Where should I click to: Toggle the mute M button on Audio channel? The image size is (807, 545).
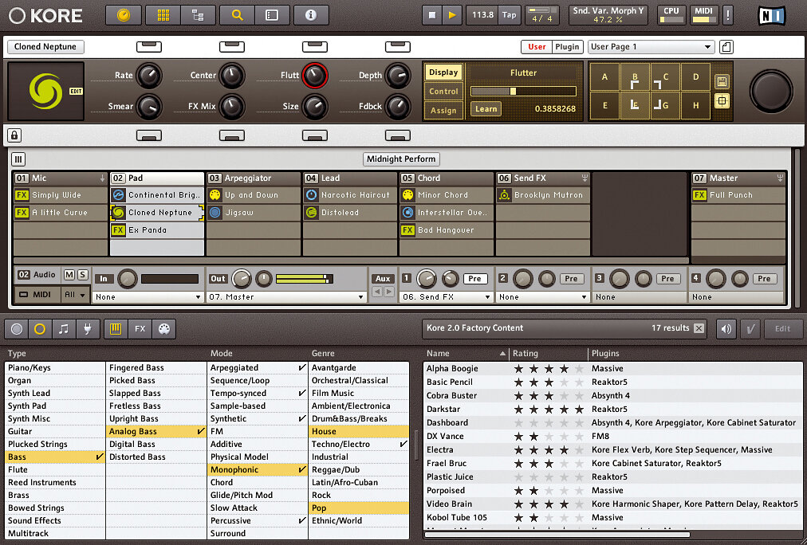point(69,275)
